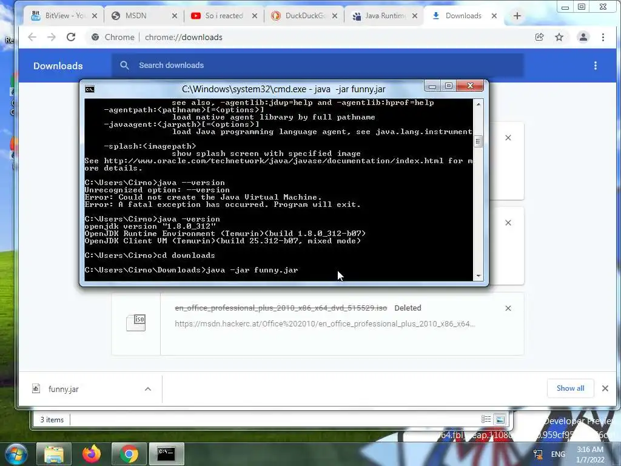The image size is (621, 466).
Task: Remove the second download entry from list
Action: tap(508, 223)
